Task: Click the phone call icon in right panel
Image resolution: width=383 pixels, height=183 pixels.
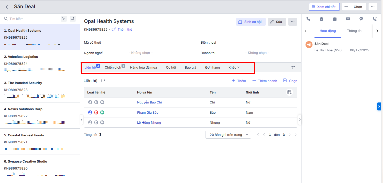Action: tap(308, 19)
